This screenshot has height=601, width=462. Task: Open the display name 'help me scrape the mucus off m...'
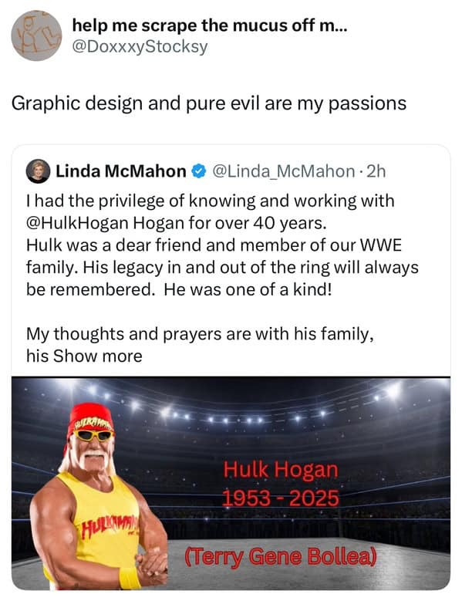[210, 25]
